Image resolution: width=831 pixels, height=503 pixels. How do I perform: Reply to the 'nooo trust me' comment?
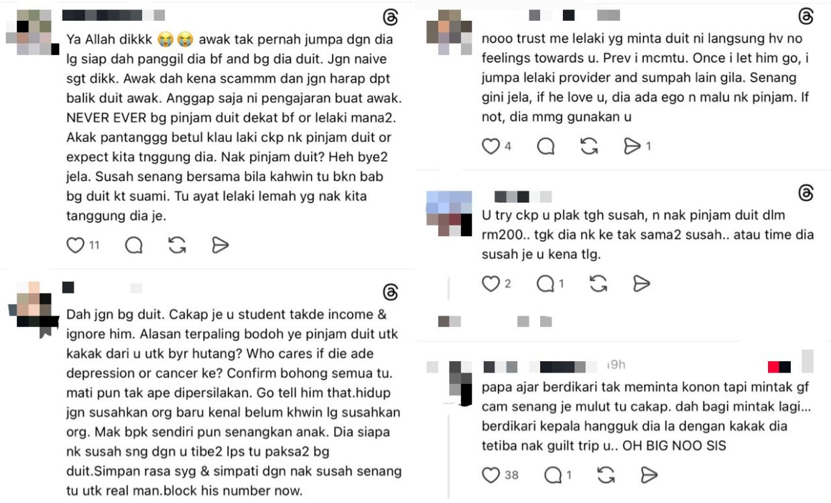(x=546, y=146)
